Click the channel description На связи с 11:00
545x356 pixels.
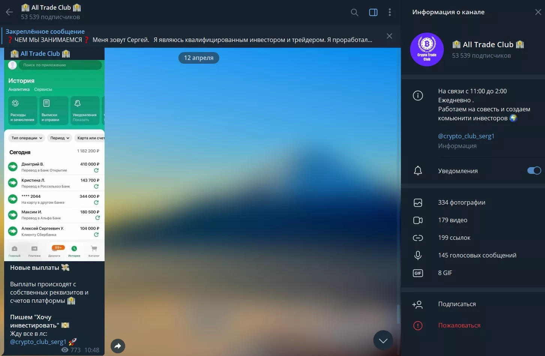point(484,105)
